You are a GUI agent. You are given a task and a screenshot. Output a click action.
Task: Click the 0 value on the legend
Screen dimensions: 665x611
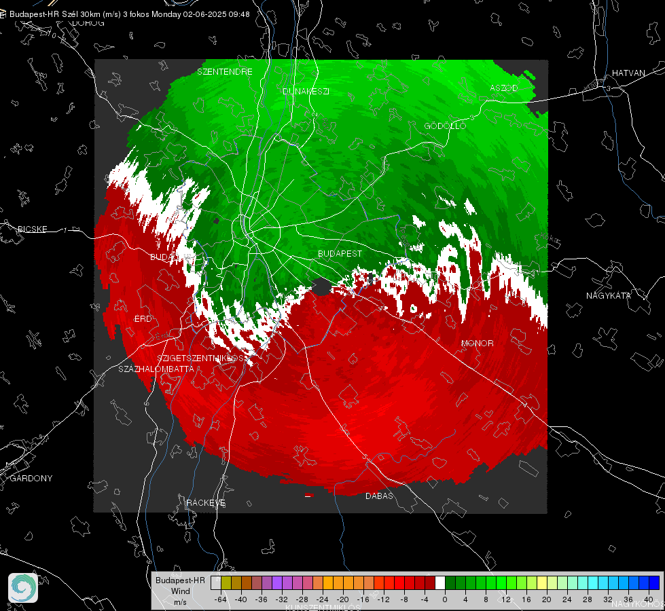point(444,599)
